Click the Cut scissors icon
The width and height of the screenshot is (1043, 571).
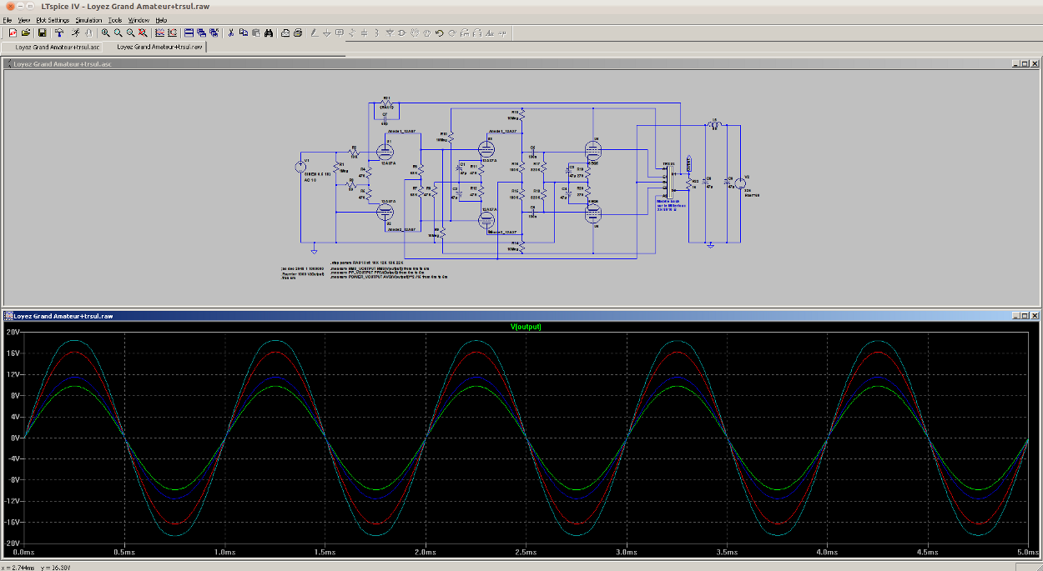click(230, 33)
